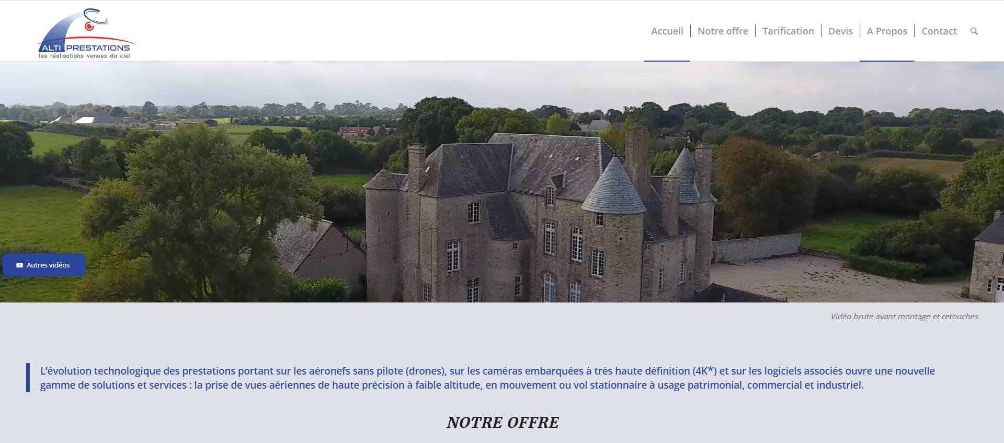This screenshot has width=1004, height=443.
Task: Click the Alti Prestations logo
Action: 87,33
